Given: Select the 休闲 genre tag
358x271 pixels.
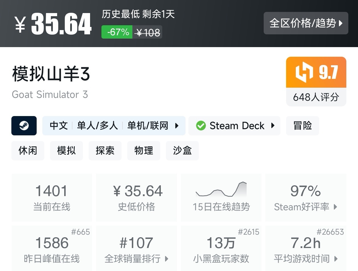Looking at the screenshot, I should [28, 150].
